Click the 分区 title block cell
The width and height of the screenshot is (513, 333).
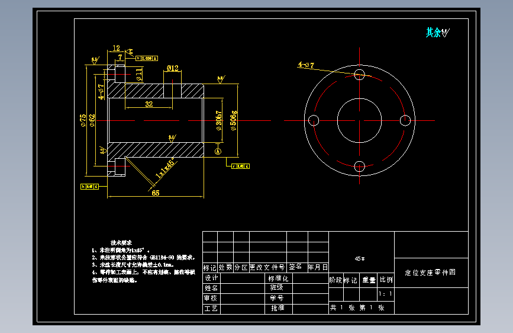241,267
